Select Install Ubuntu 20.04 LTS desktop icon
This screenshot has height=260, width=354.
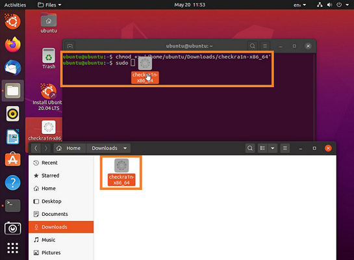click(x=47, y=97)
